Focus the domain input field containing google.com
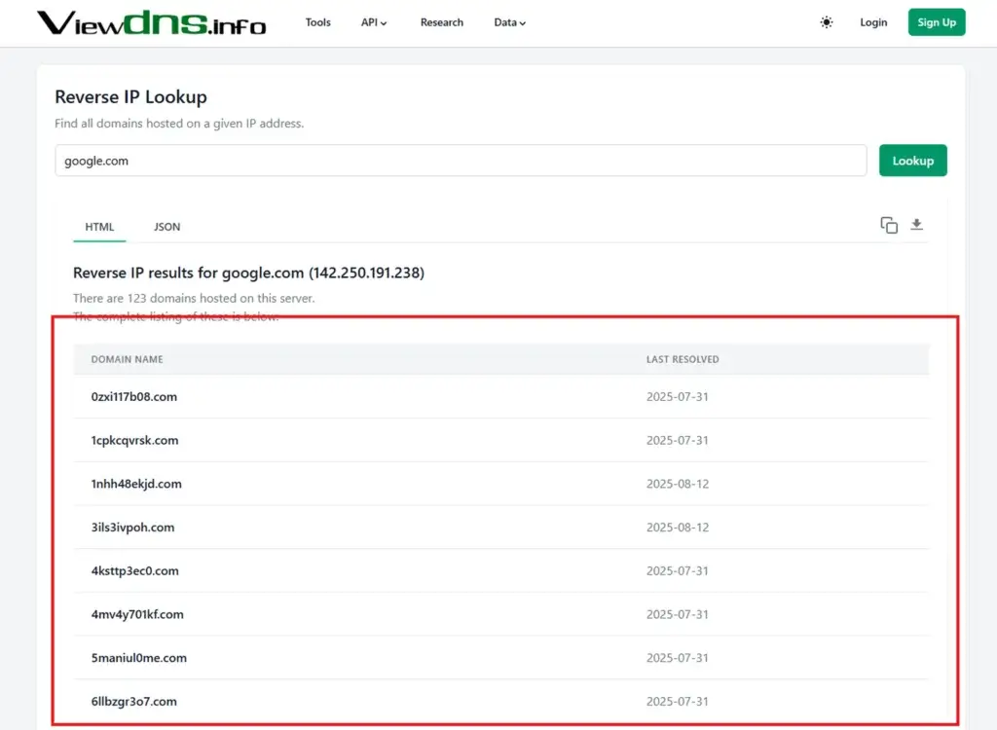Screen dimensions: 997x730 [x=461, y=161]
